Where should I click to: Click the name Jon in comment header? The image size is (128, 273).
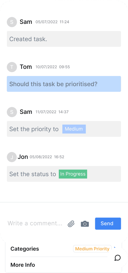23,157
